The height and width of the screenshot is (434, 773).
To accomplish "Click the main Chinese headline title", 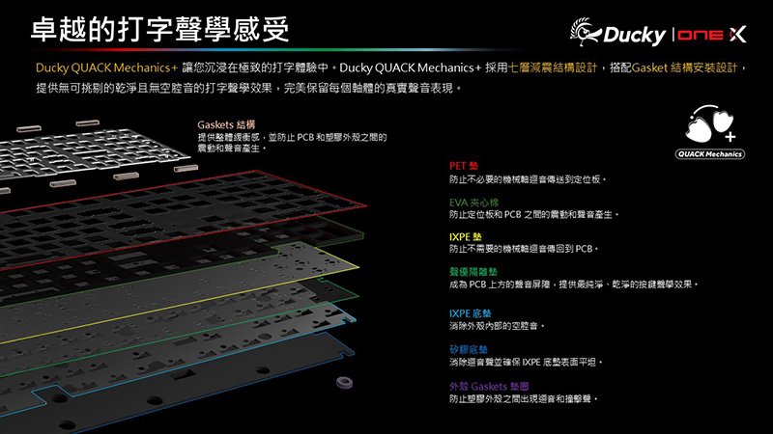I will [x=159, y=29].
